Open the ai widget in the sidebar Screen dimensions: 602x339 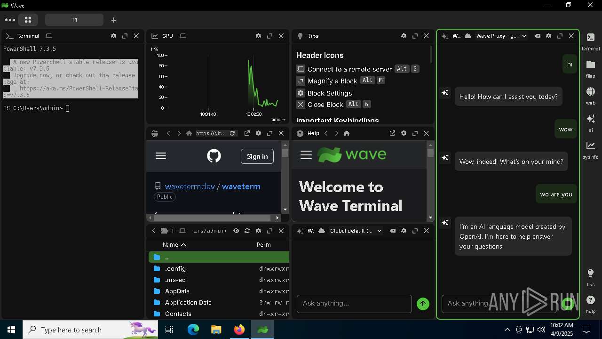(x=590, y=122)
